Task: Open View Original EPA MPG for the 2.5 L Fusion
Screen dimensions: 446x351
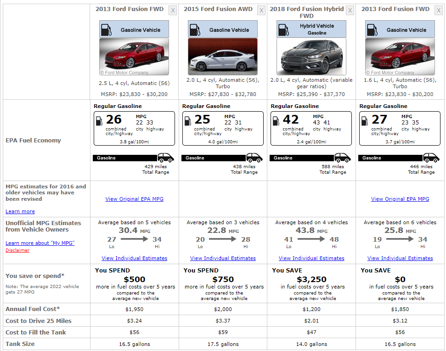Action: tap(134, 199)
